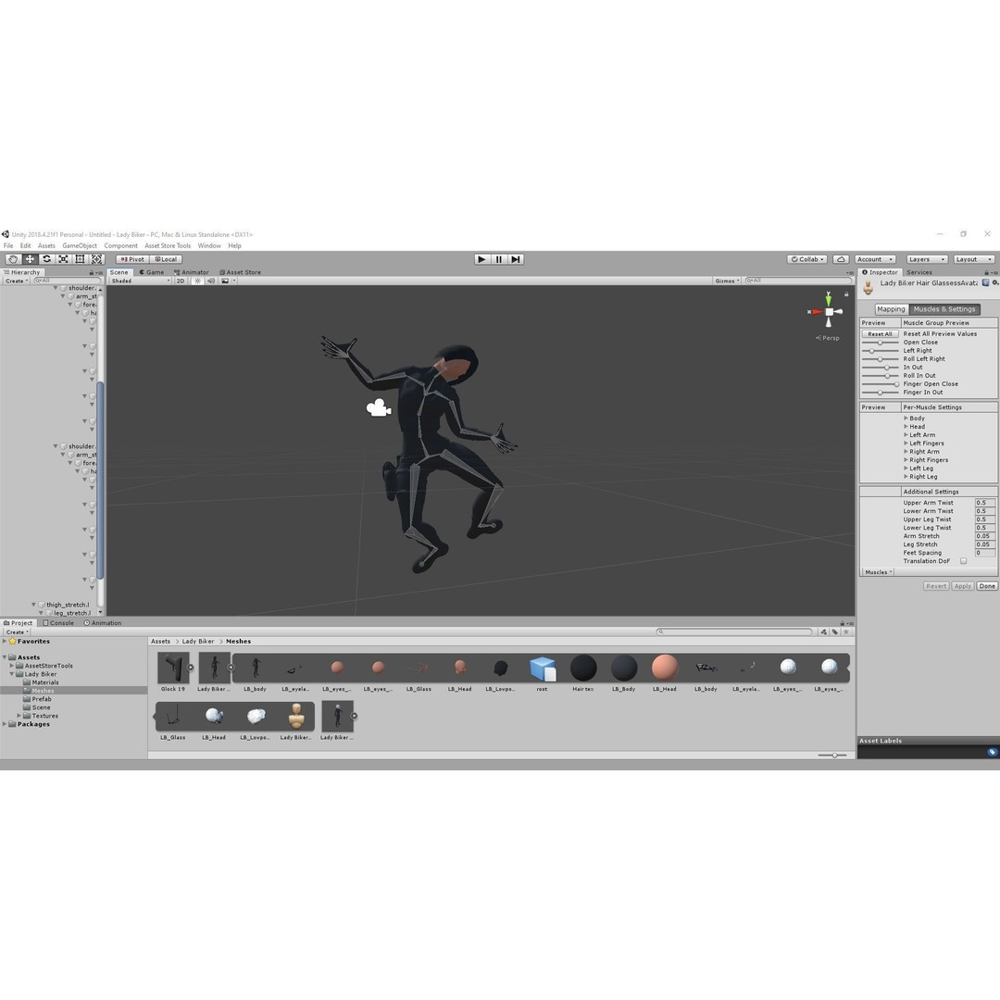Screen dimensions: 1000x1000
Task: Toggle the scene gizmo orientation lock
Action: 846,294
